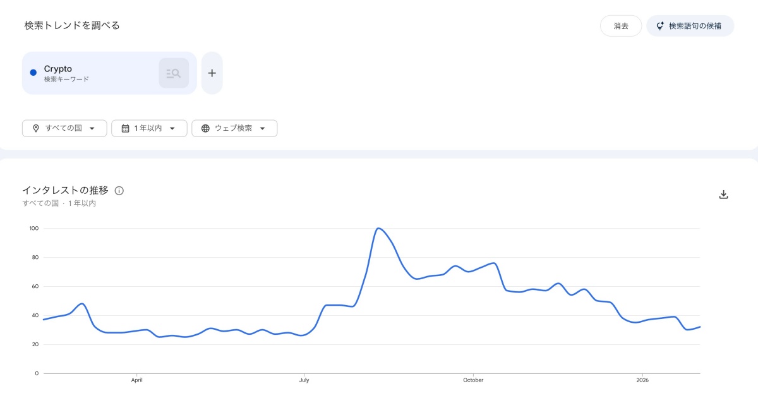This screenshot has width=758, height=398.
Task: Click the April label on the x-axis
Action: [136, 380]
